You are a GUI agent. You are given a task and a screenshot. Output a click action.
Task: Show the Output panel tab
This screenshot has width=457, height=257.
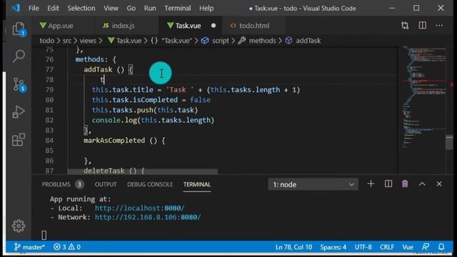(x=106, y=184)
